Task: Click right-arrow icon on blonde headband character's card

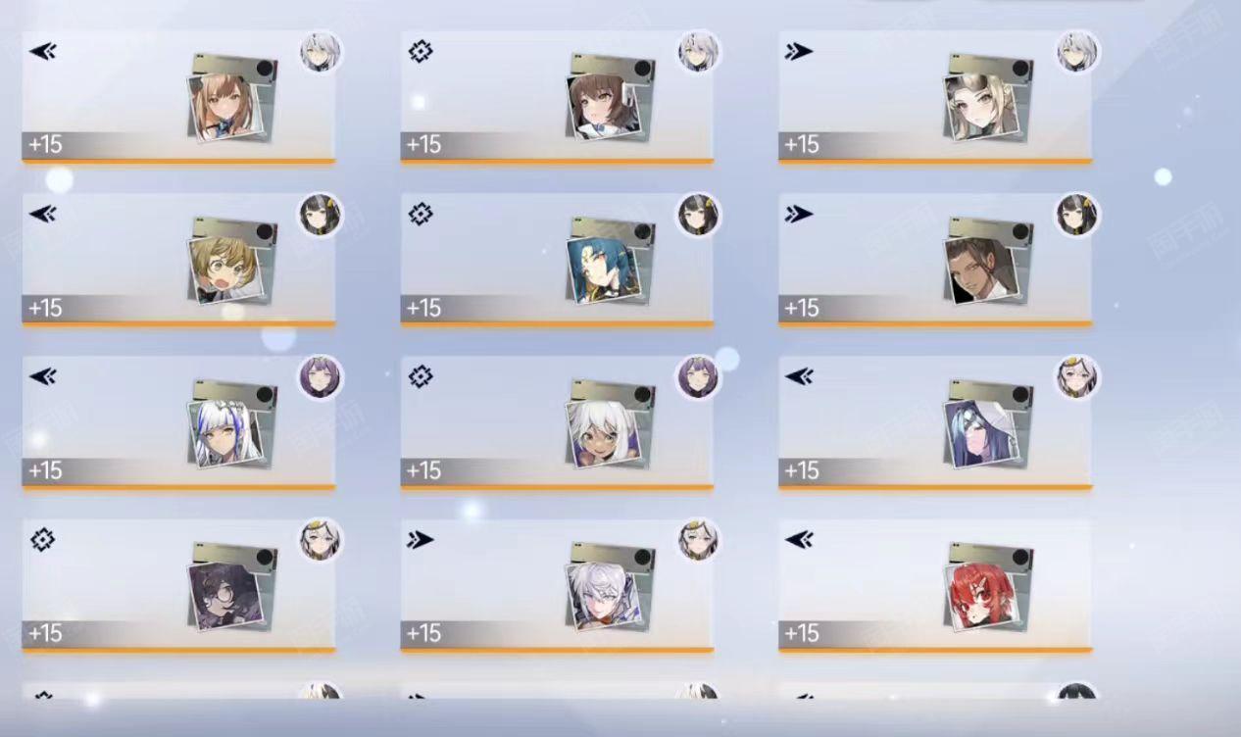Action: click(799, 51)
